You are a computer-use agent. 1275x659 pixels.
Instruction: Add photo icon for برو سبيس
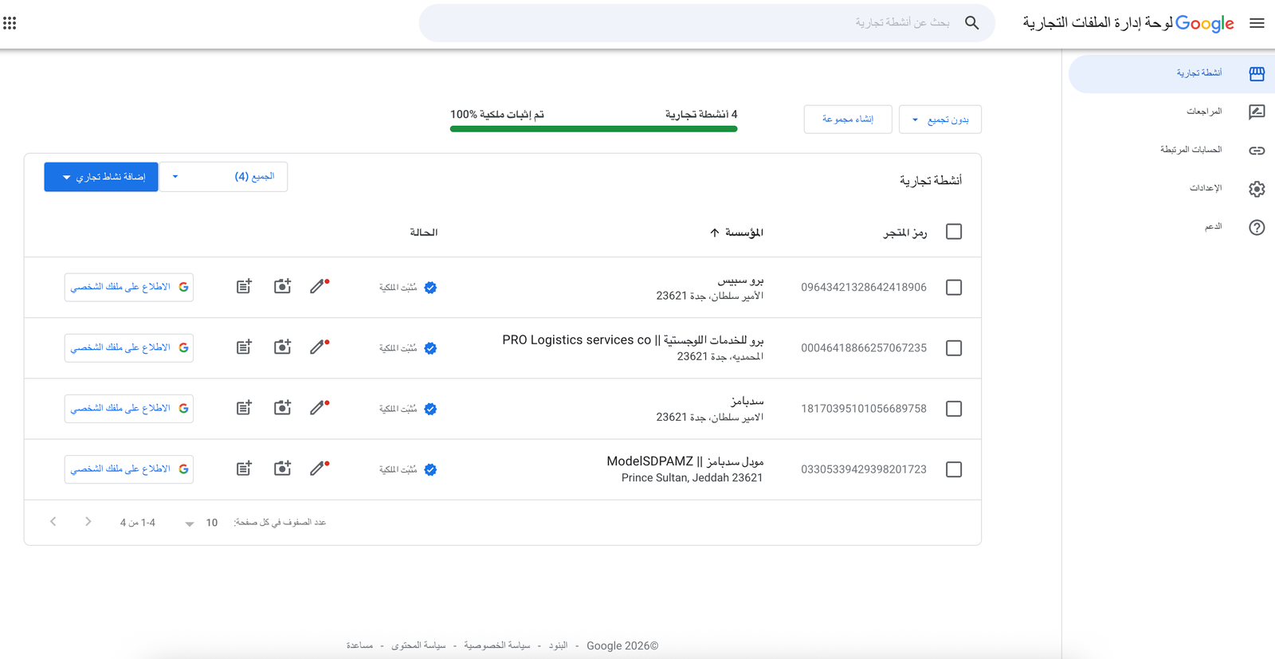(x=282, y=286)
